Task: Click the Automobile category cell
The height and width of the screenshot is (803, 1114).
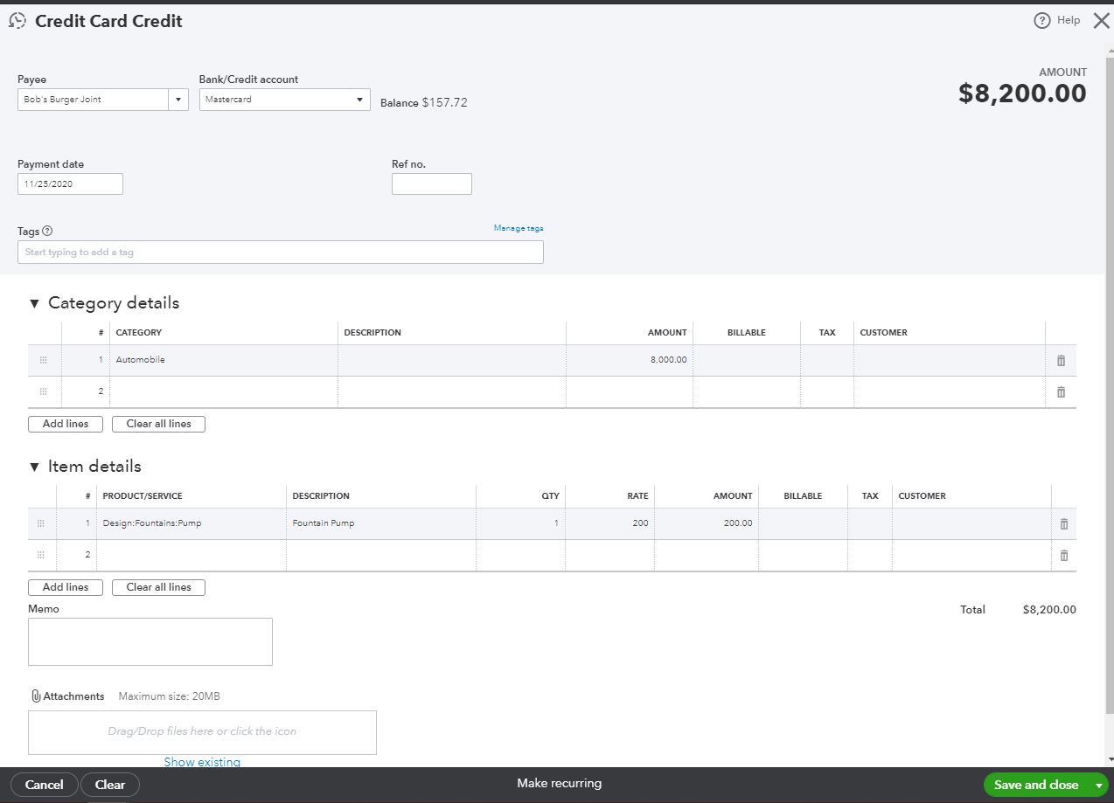Action: pos(224,360)
